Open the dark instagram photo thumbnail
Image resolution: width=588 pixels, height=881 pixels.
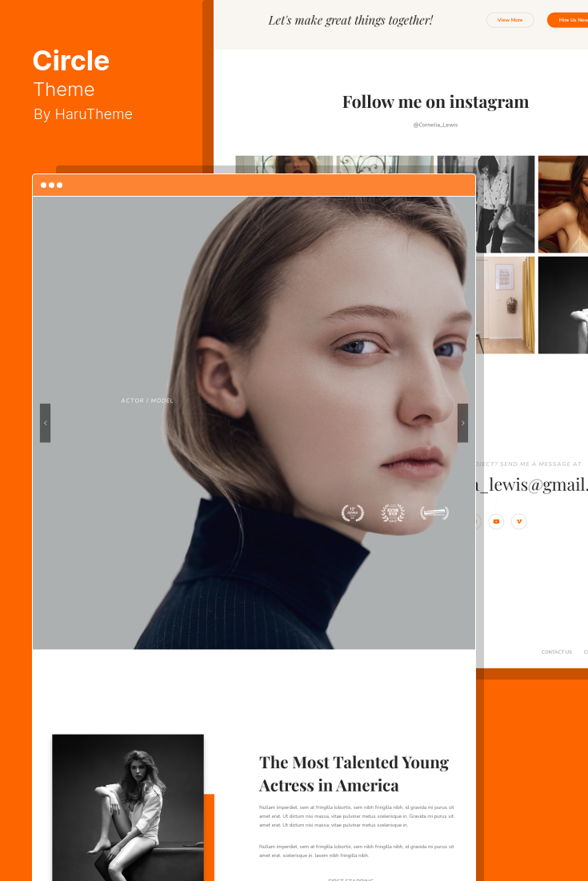click(563, 305)
